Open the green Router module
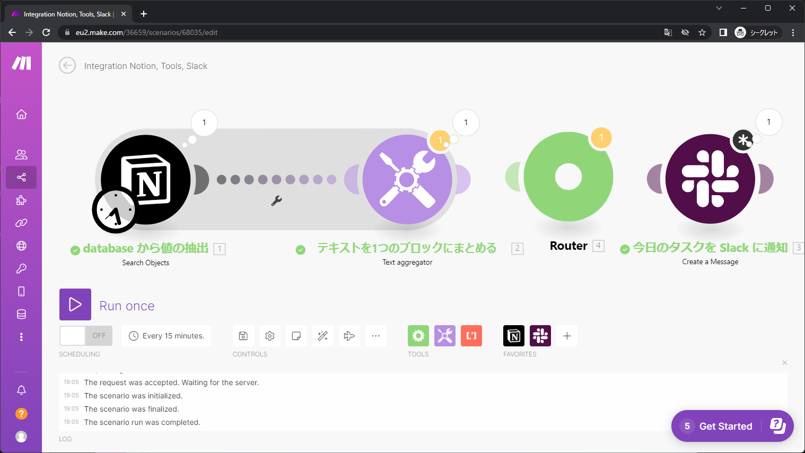Screen dimensions: 805x453 pyautogui.click(x=568, y=177)
